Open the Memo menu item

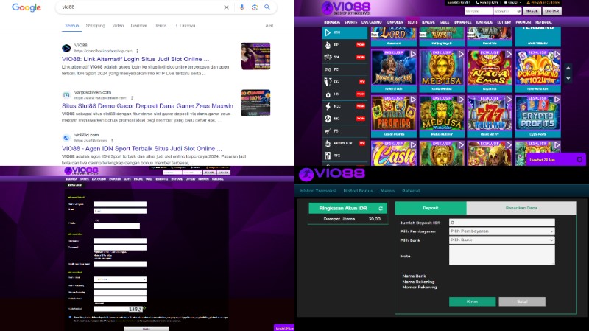point(387,191)
